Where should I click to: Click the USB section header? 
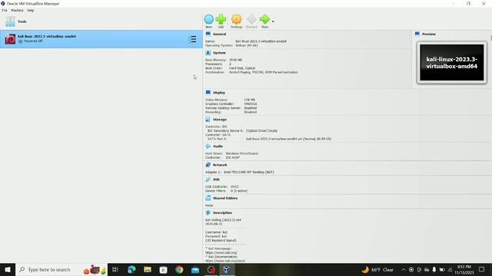pyautogui.click(x=216, y=179)
